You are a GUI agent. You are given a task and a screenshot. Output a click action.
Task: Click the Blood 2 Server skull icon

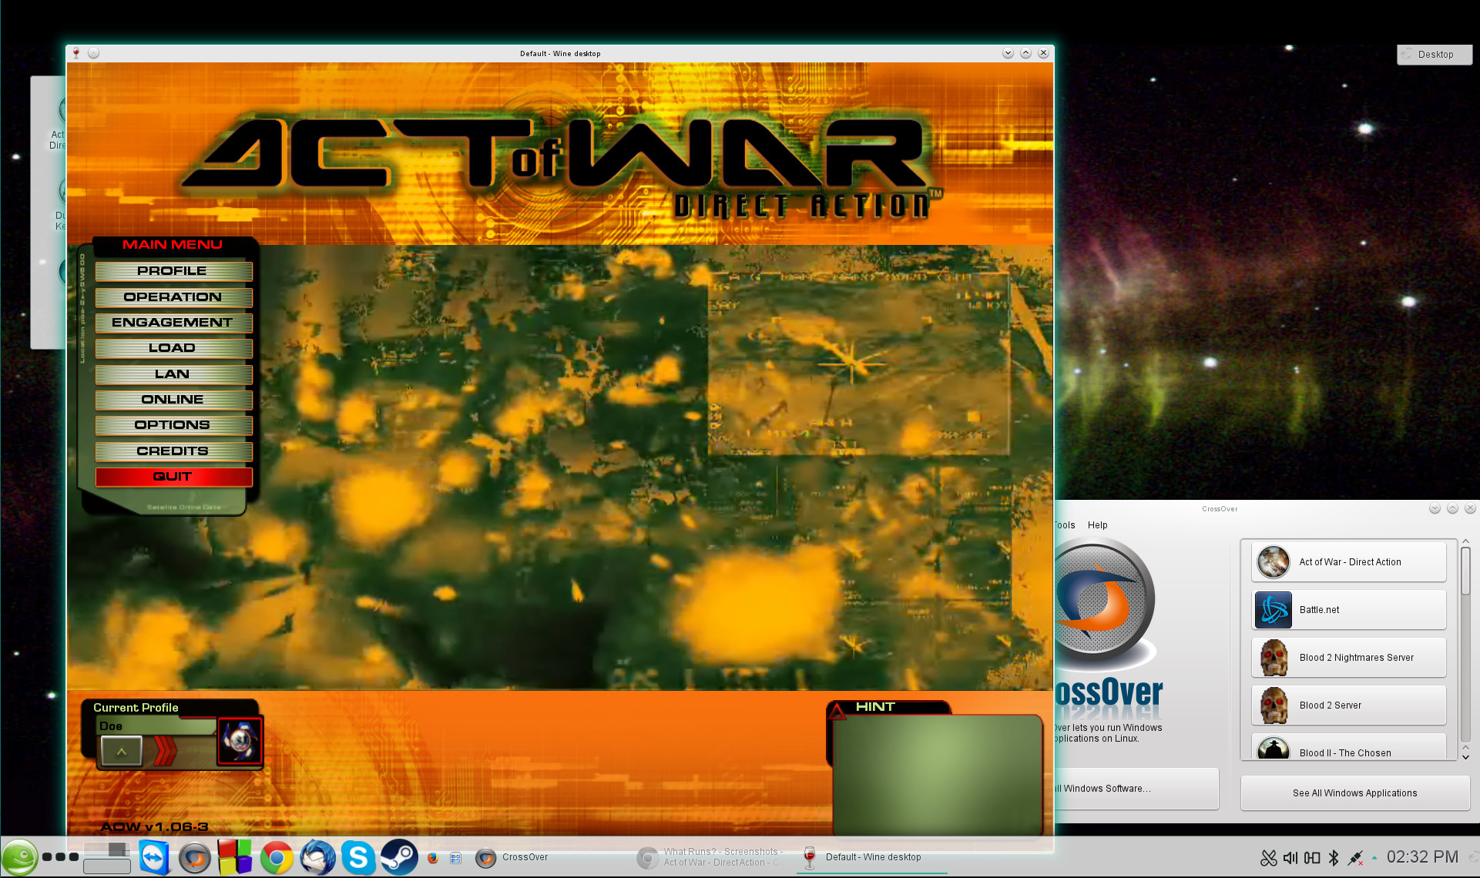coord(1273,705)
